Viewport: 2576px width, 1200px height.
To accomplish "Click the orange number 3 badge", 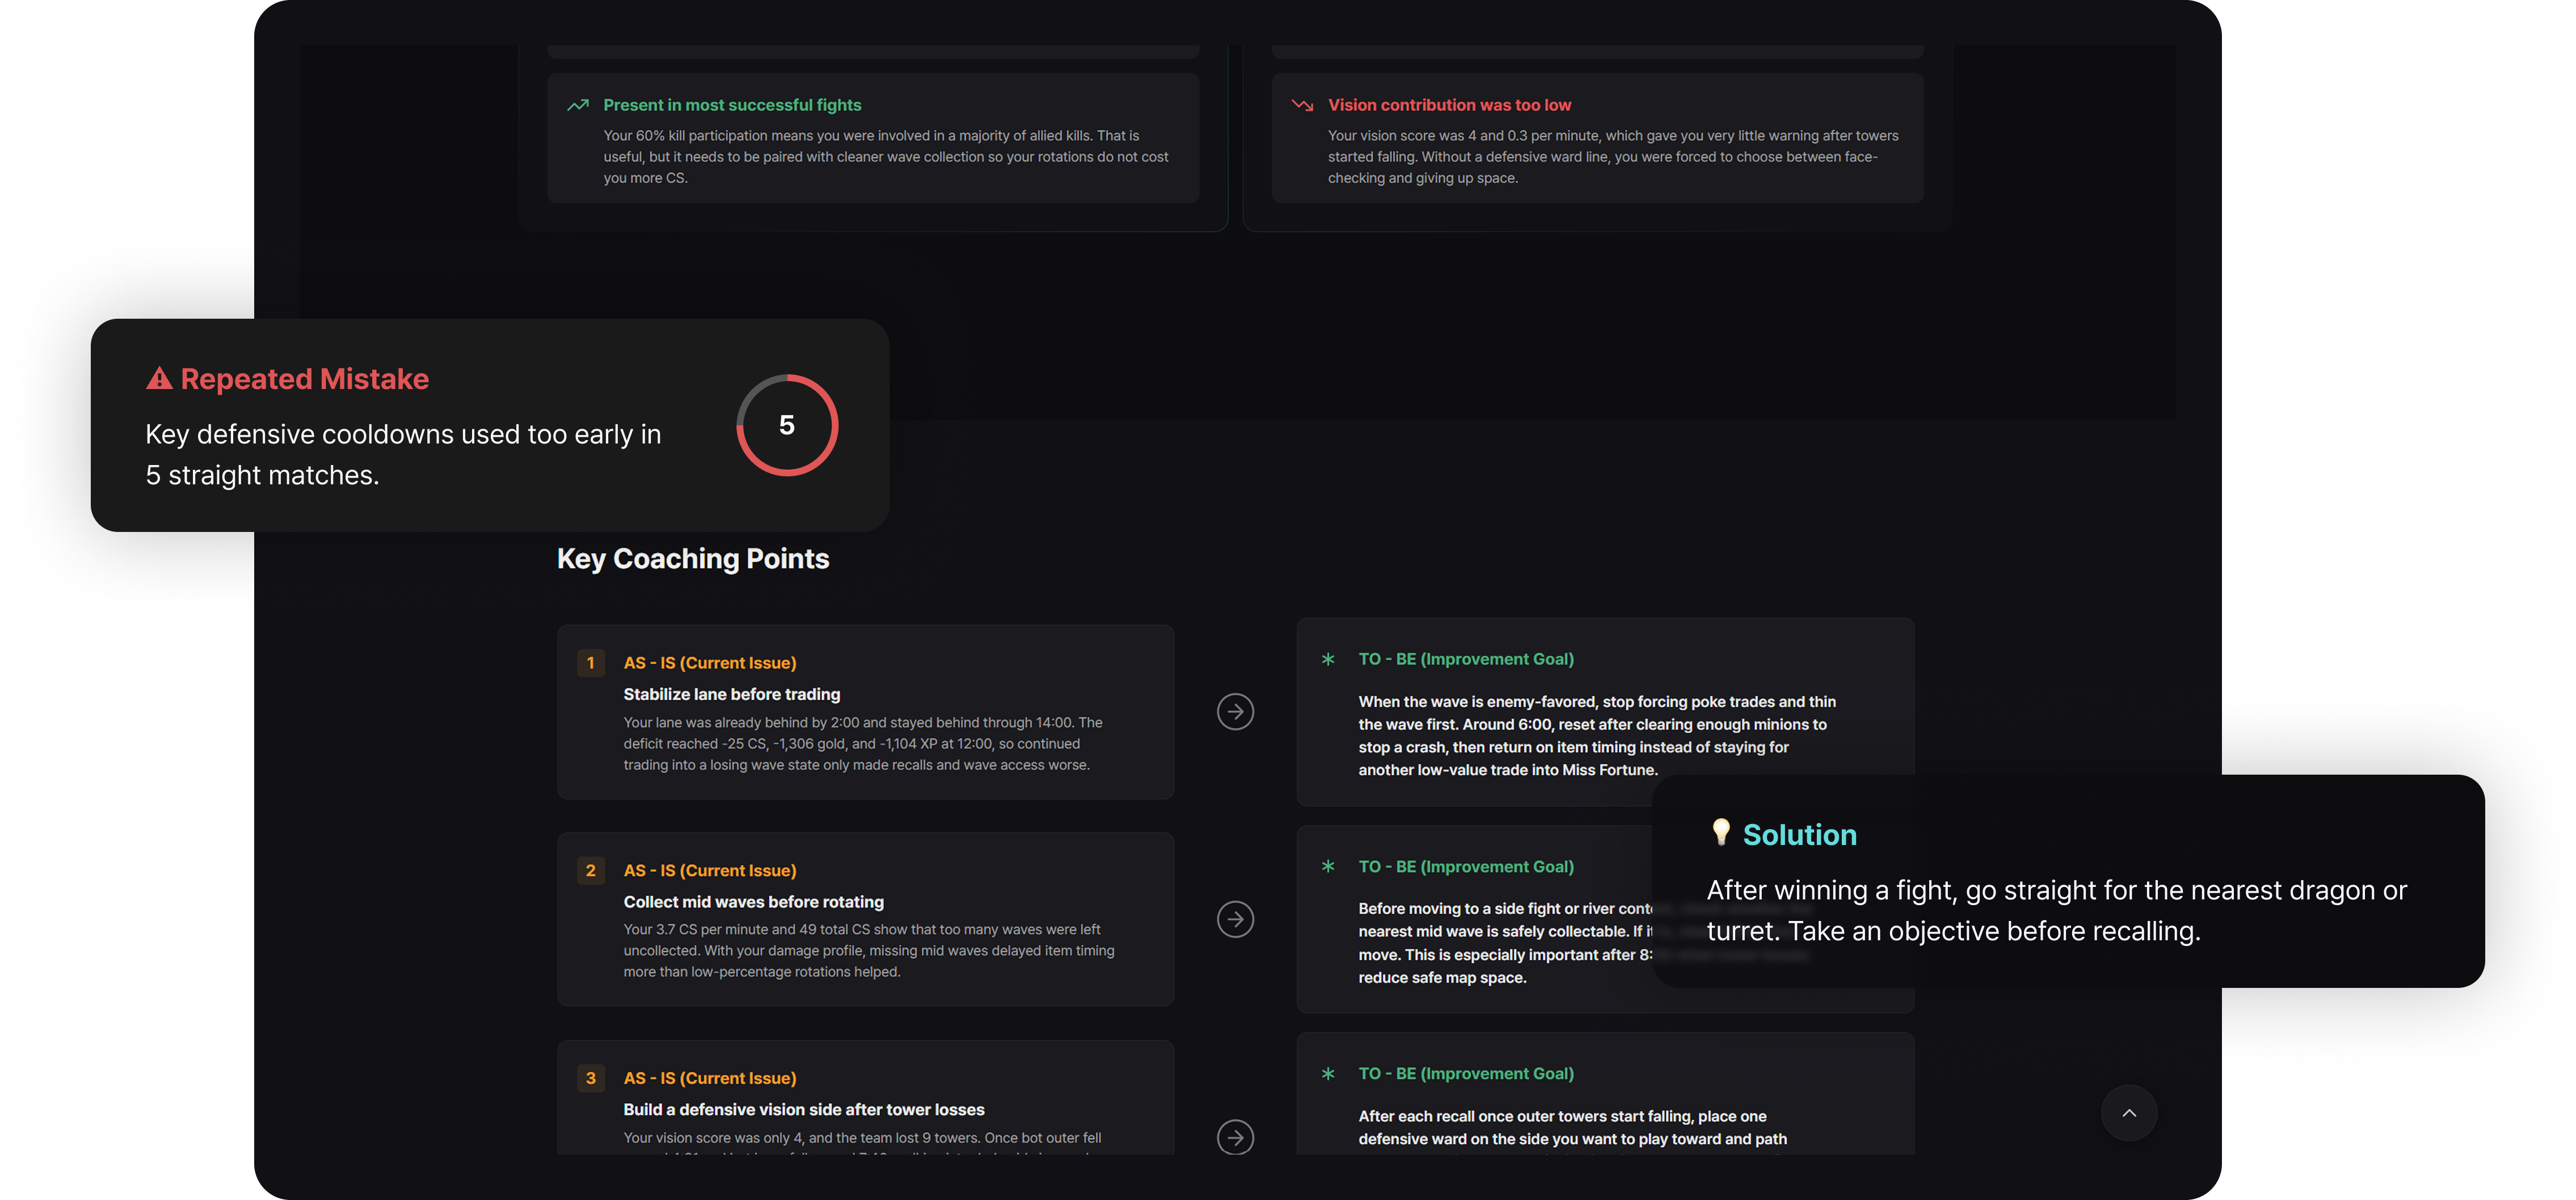I will click(590, 1078).
